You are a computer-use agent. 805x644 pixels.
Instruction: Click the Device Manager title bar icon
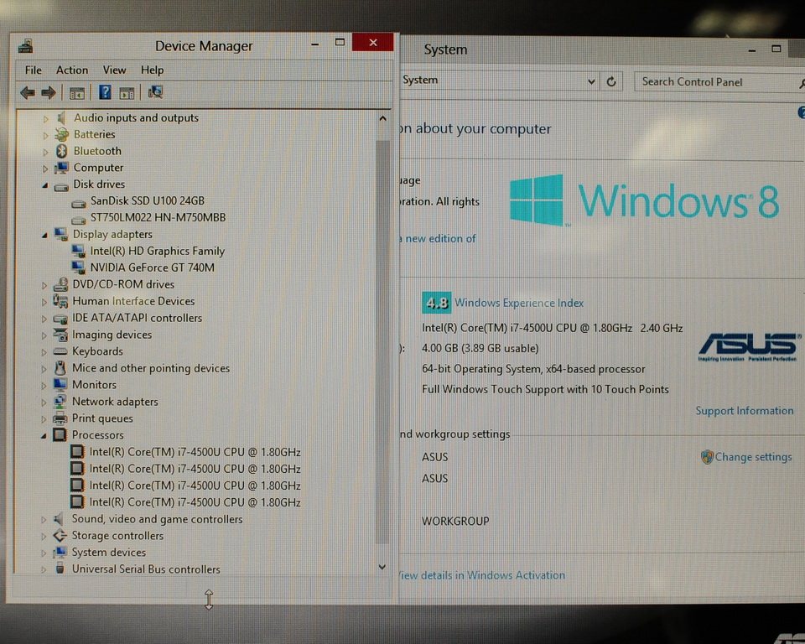[x=26, y=47]
